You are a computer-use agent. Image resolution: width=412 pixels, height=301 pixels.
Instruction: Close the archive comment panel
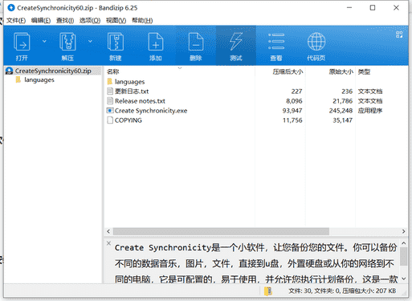[108, 243]
